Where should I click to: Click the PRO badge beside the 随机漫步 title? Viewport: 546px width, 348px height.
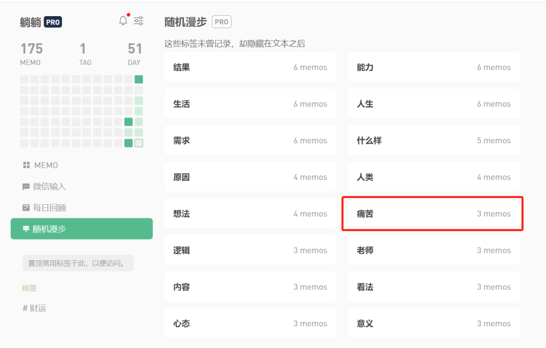click(x=221, y=22)
